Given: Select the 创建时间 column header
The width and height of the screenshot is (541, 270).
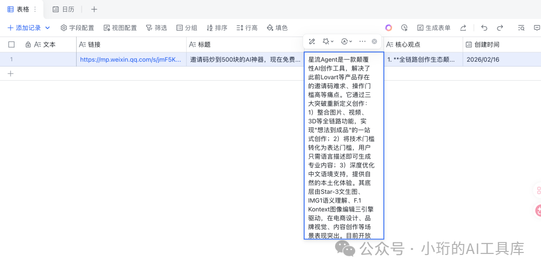Looking at the screenshot, I should (501, 45).
